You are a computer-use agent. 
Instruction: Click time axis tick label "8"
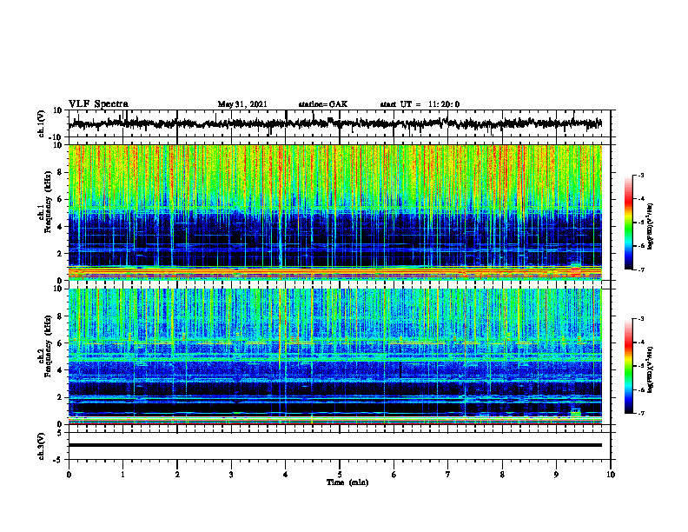pos(502,475)
